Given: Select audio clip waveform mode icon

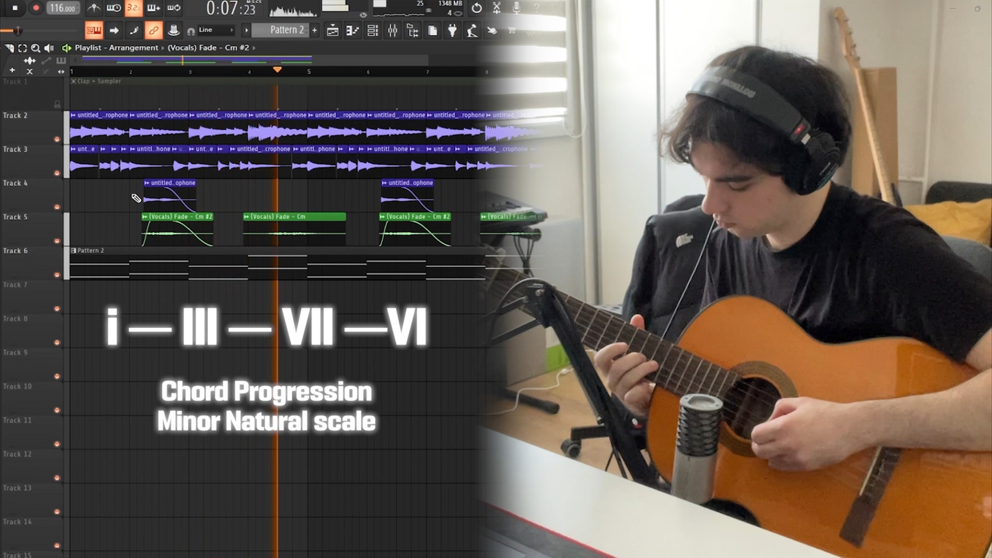Looking at the screenshot, I should 30,60.
